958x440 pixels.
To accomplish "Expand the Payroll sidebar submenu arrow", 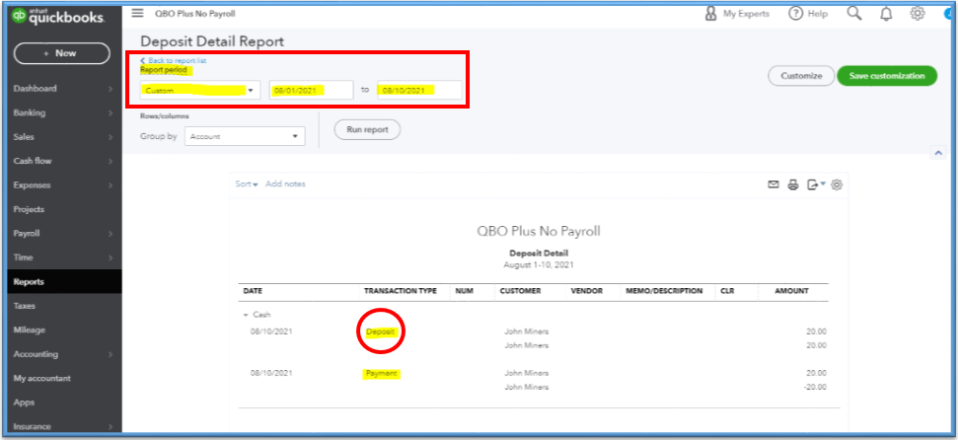I will coord(111,234).
